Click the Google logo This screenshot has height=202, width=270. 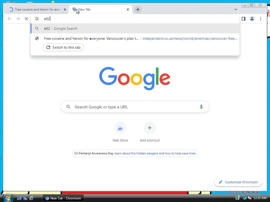(135, 78)
